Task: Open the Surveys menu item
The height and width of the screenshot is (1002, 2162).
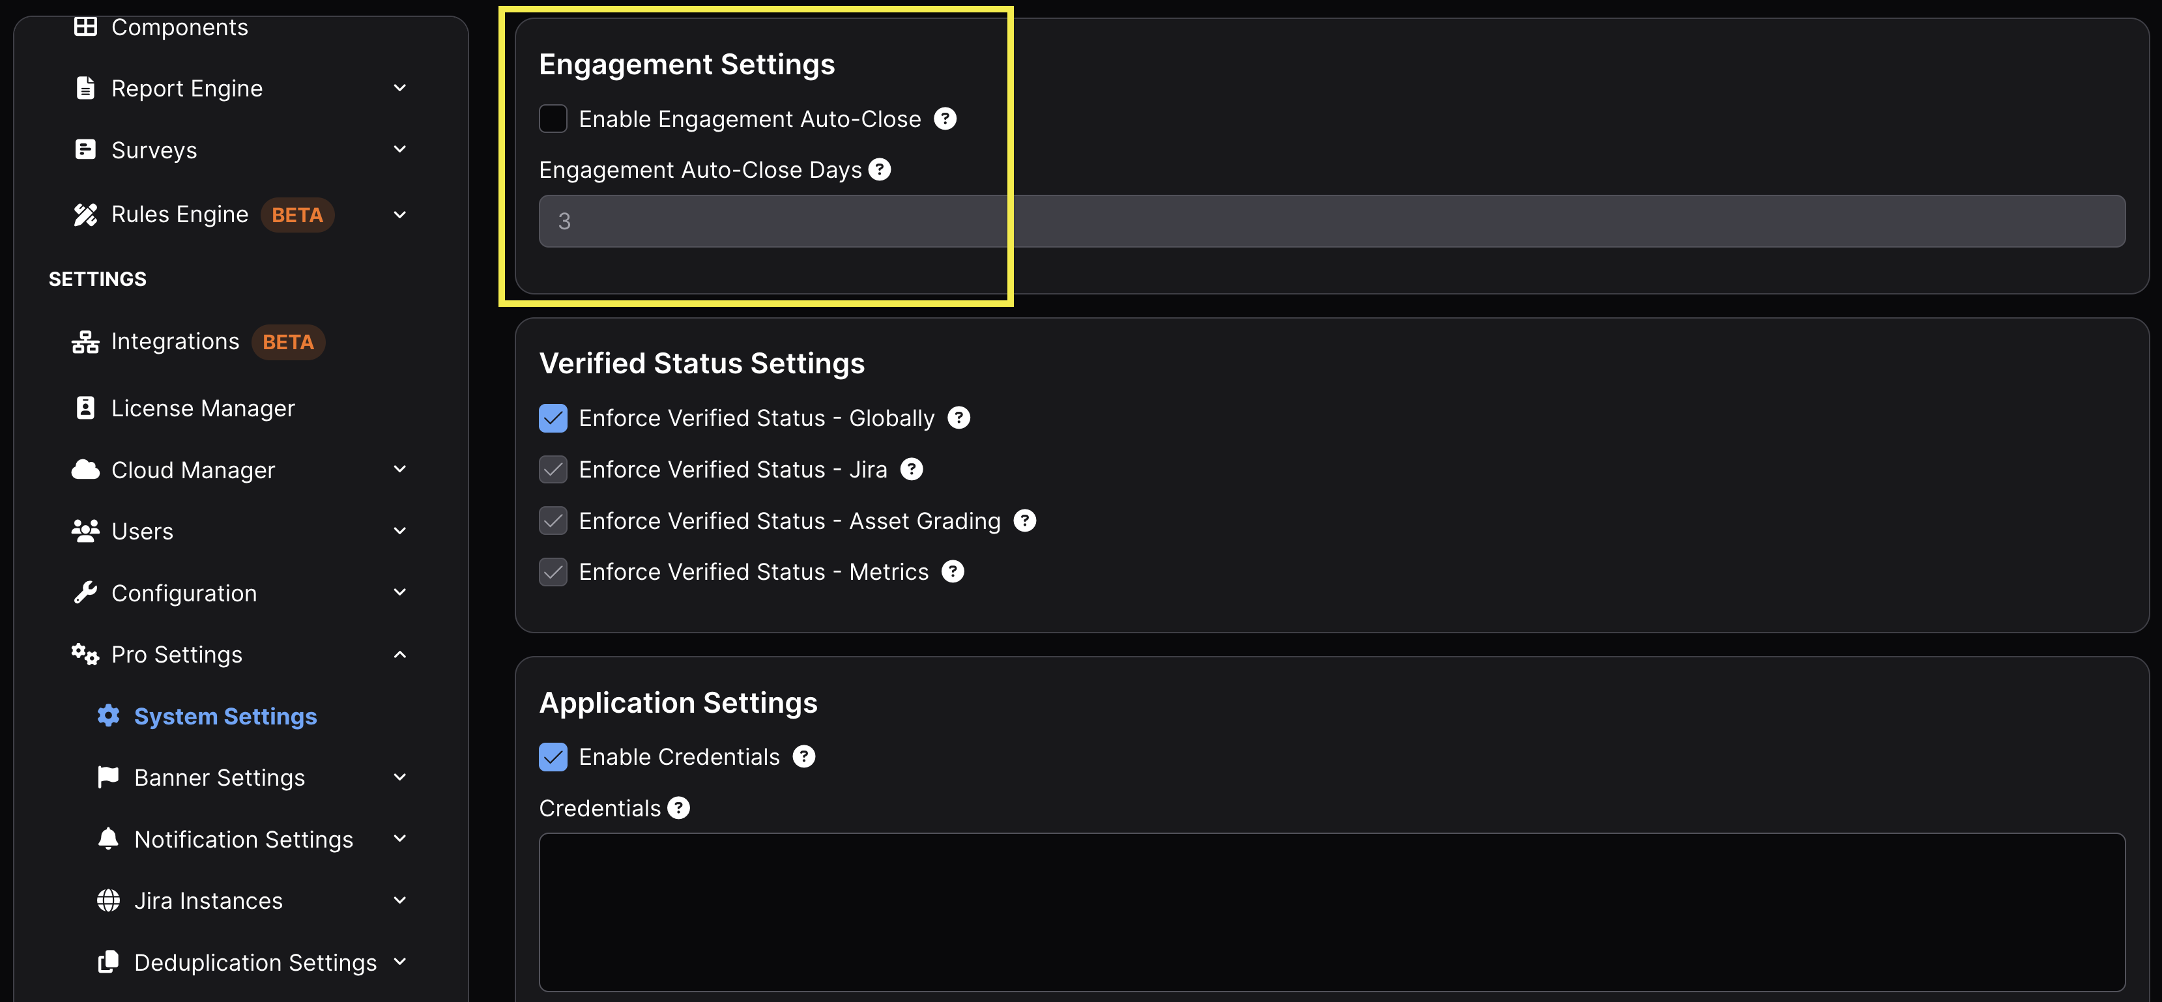Action: [154, 150]
